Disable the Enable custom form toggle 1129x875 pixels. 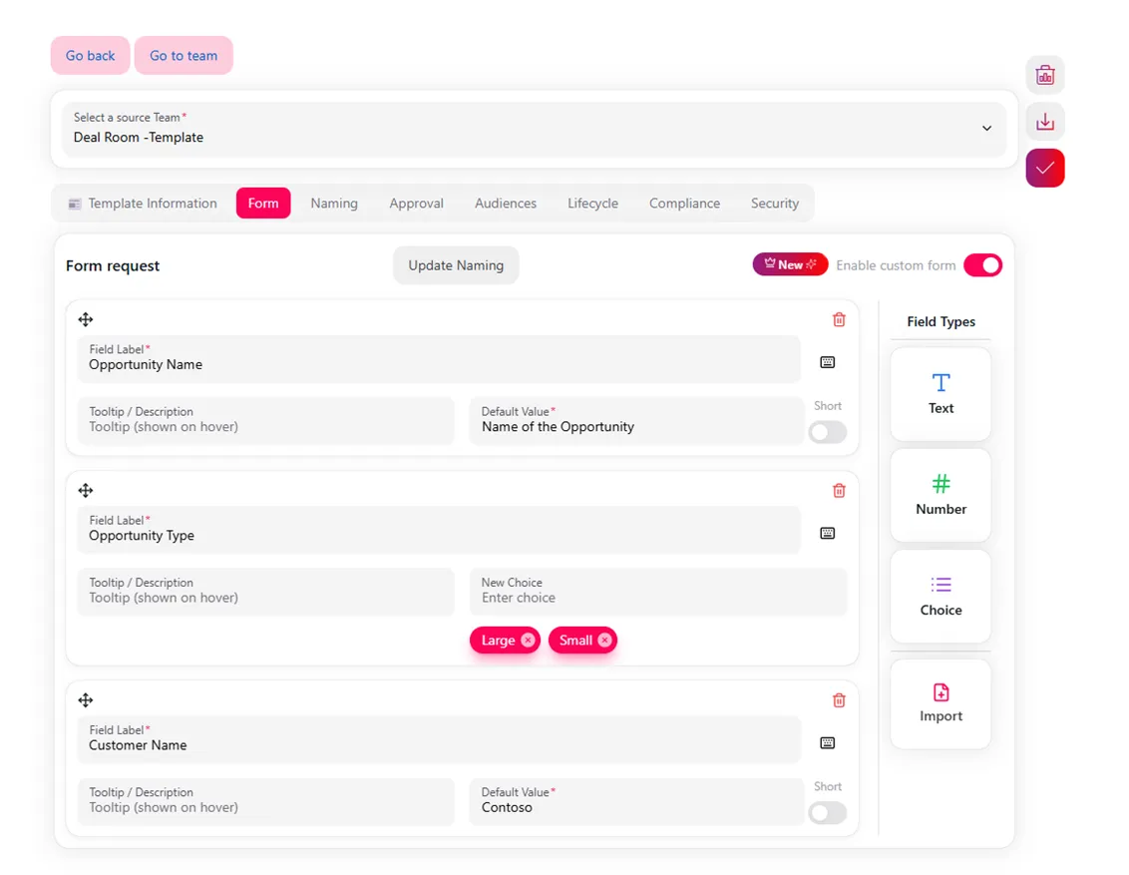[982, 265]
